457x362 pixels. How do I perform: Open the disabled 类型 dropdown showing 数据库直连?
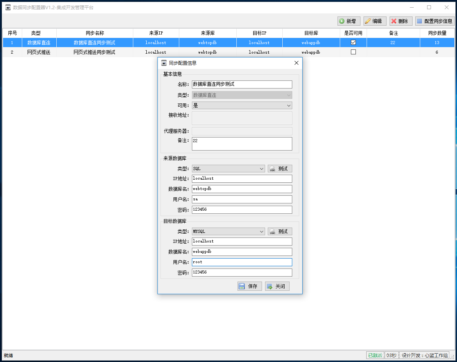[x=242, y=95]
